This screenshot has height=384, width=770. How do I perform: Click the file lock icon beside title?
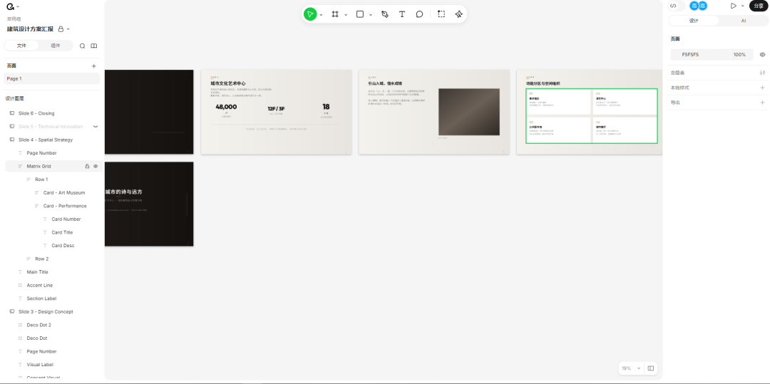coord(61,29)
